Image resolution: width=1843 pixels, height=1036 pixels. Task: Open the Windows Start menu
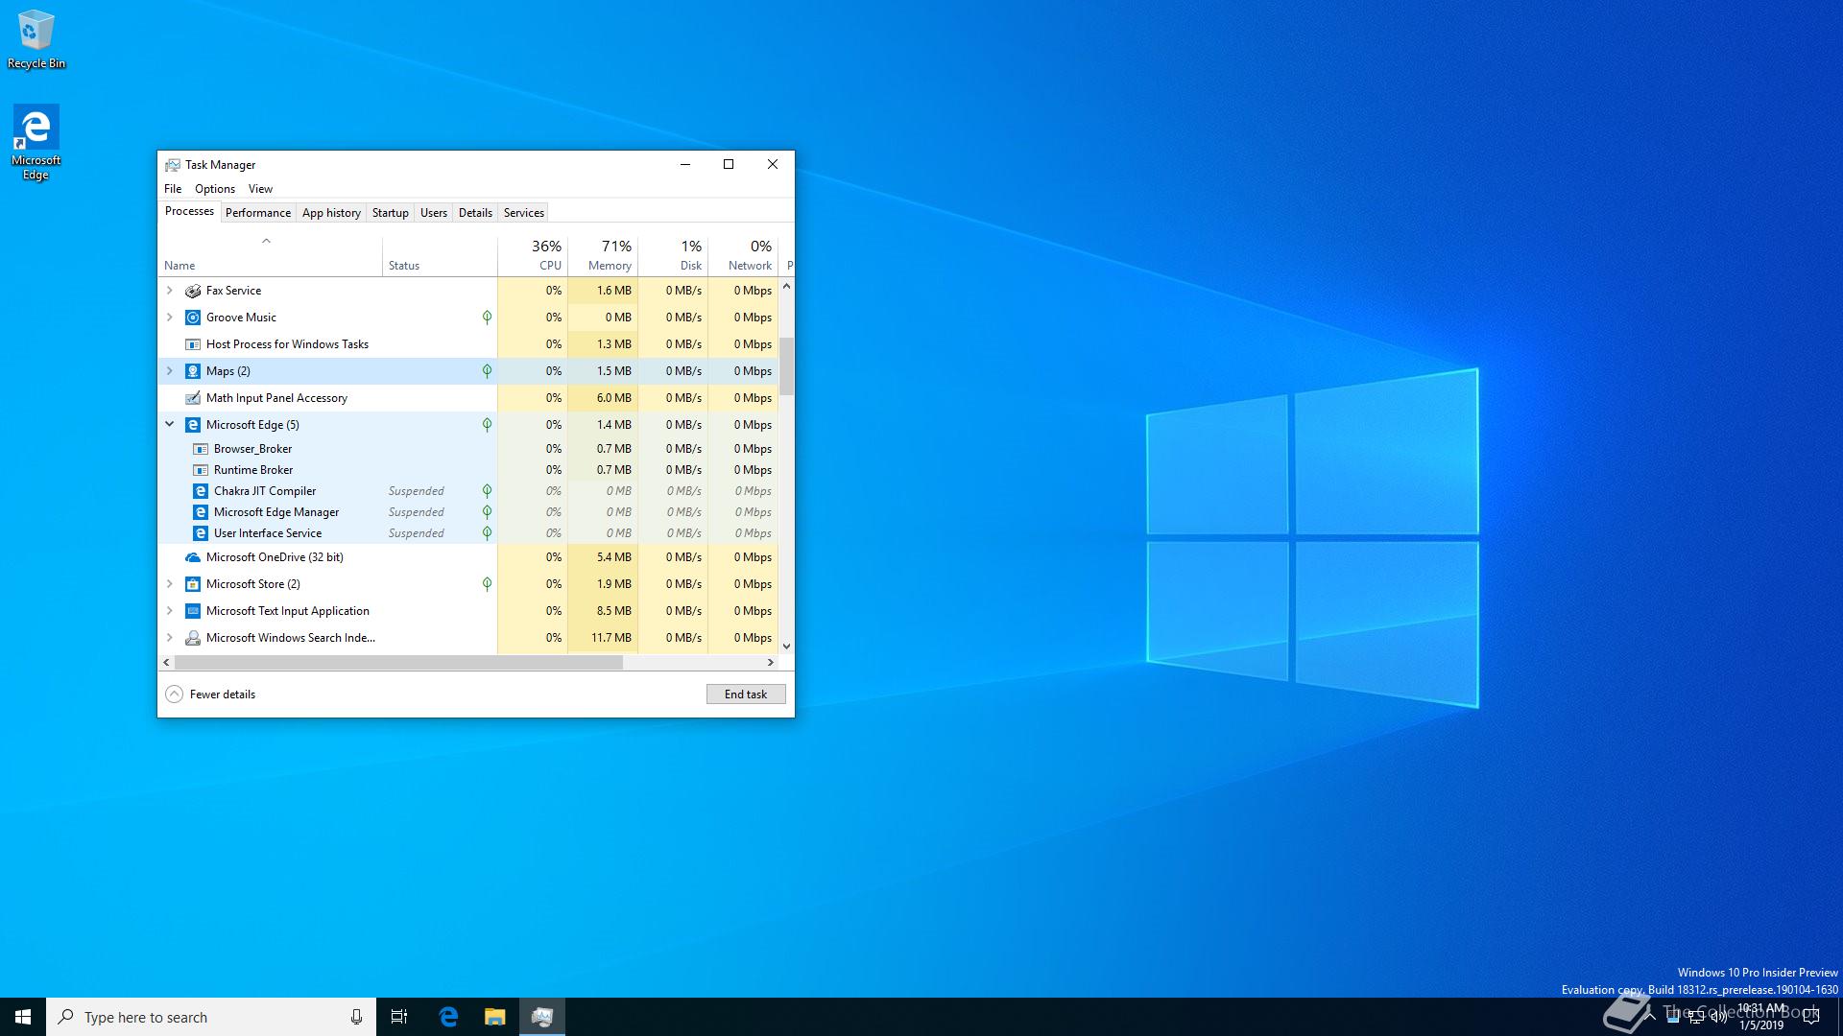23,1017
